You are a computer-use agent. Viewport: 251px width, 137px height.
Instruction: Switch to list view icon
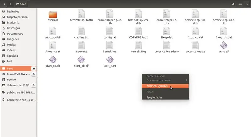click(240, 4)
